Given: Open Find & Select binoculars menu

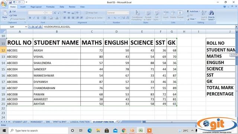Looking at the screenshot, I should [211, 15].
